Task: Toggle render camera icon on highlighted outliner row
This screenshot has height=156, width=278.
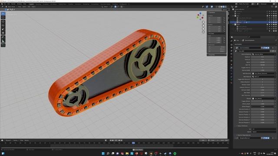Action: [x=276, y=23]
